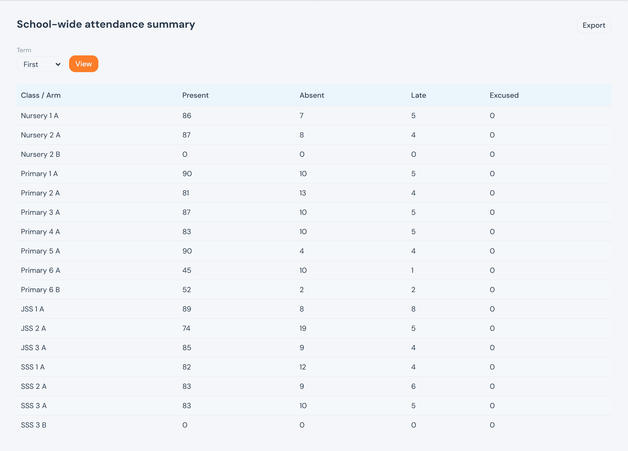Select the JSS 2 A row label
The height and width of the screenshot is (451, 628).
33,328
